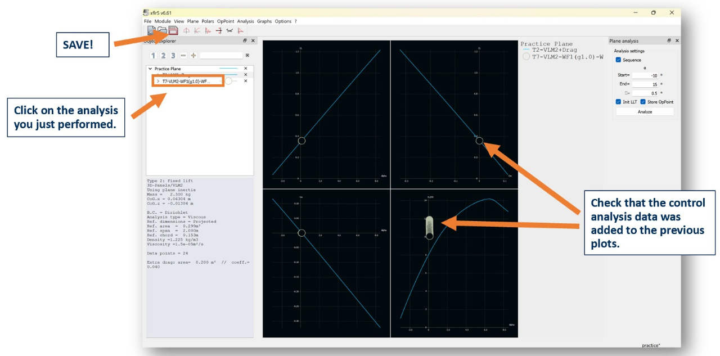Float the Plane analysis panel with undock icon
720x356 pixels.
(x=669, y=41)
